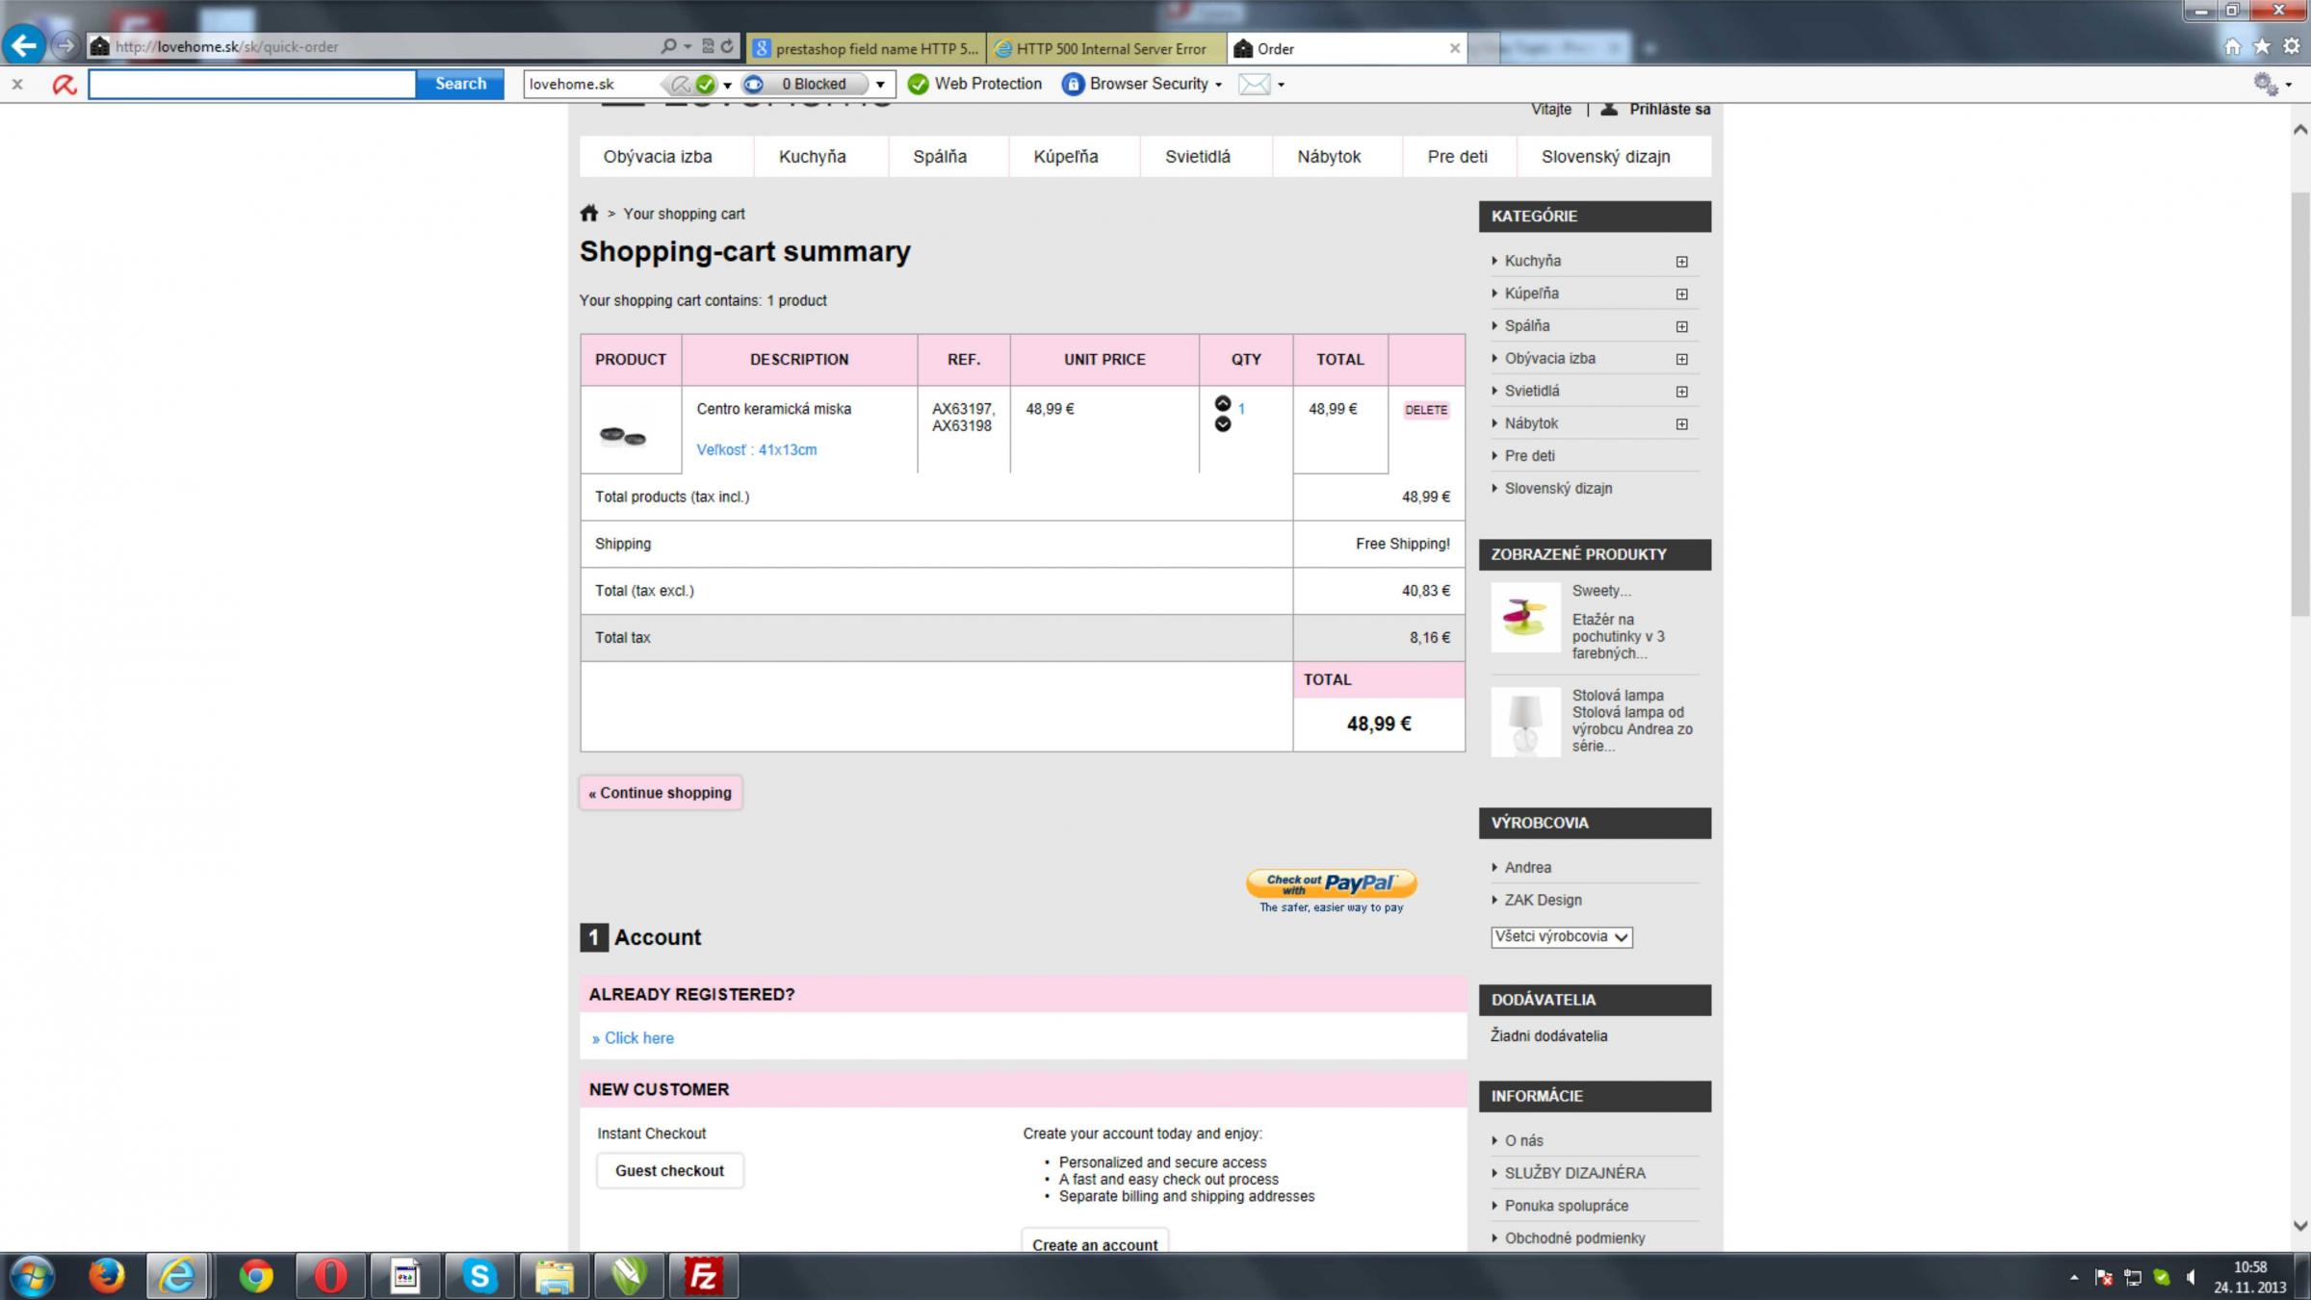
Task: Check out with the PayPal button
Action: pos(1331,883)
